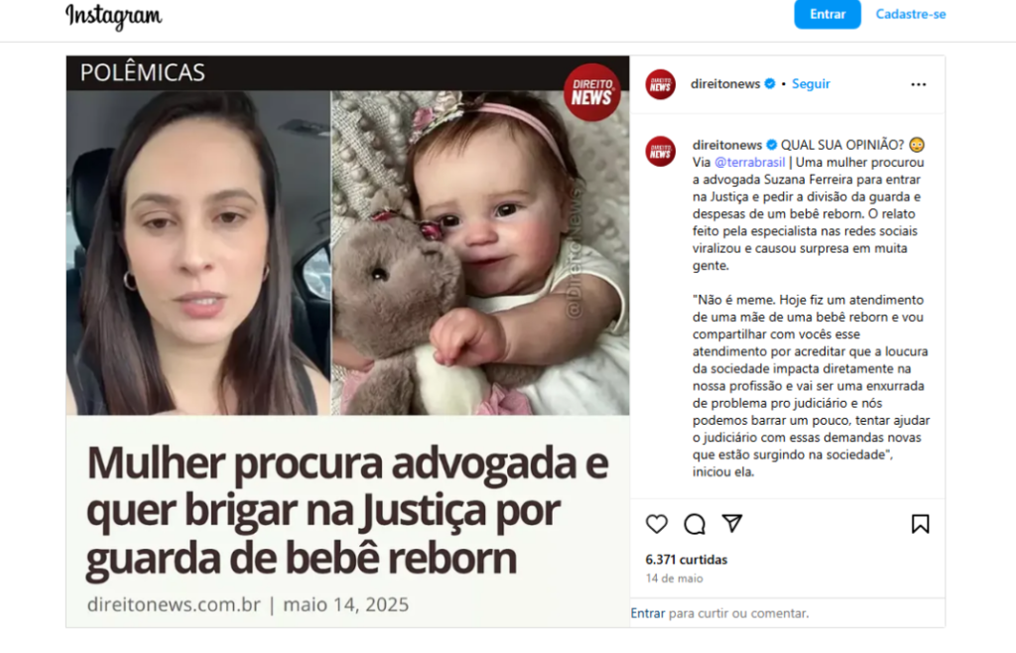Viewport: 1016px width, 653px height.
Task: Click the Direito News red badge on image
Action: click(591, 92)
